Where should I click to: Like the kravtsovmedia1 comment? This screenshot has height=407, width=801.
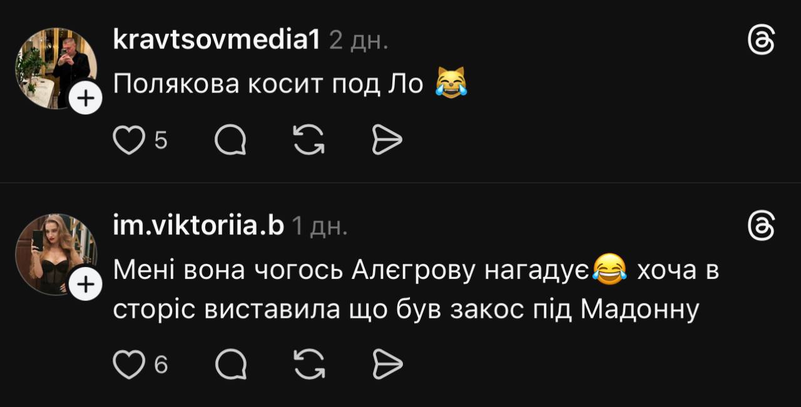point(128,141)
